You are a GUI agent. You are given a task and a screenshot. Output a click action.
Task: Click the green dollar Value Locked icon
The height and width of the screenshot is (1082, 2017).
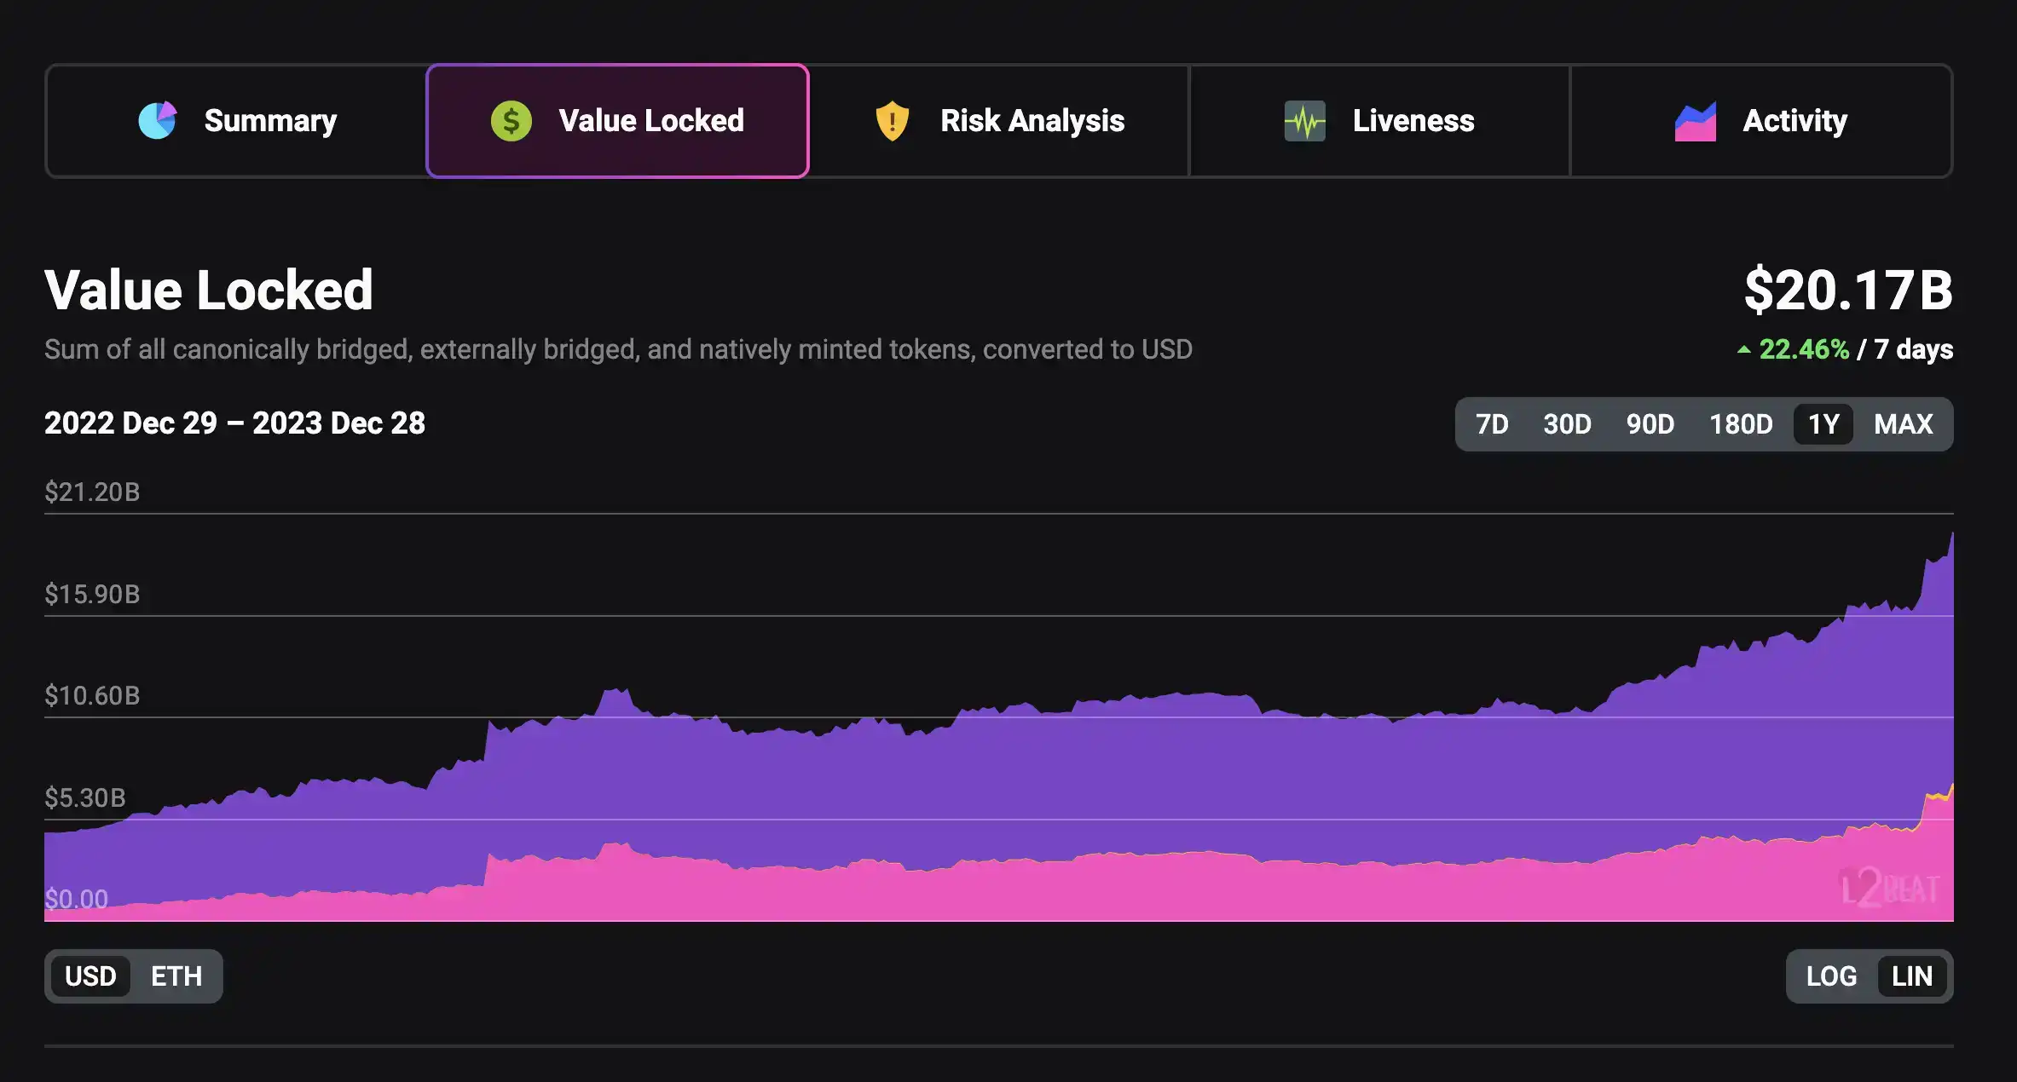511,121
